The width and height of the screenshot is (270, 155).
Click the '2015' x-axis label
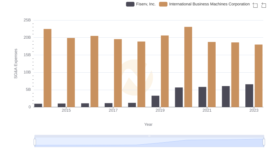pos(66,110)
